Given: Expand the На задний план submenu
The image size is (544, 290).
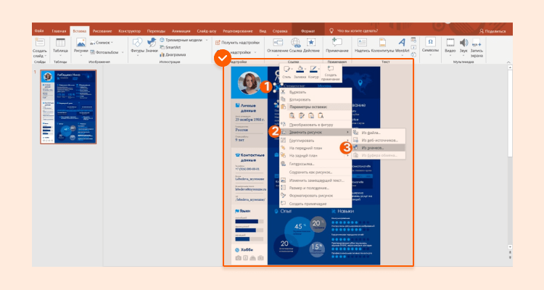Looking at the screenshot, I should click(x=316, y=156).
